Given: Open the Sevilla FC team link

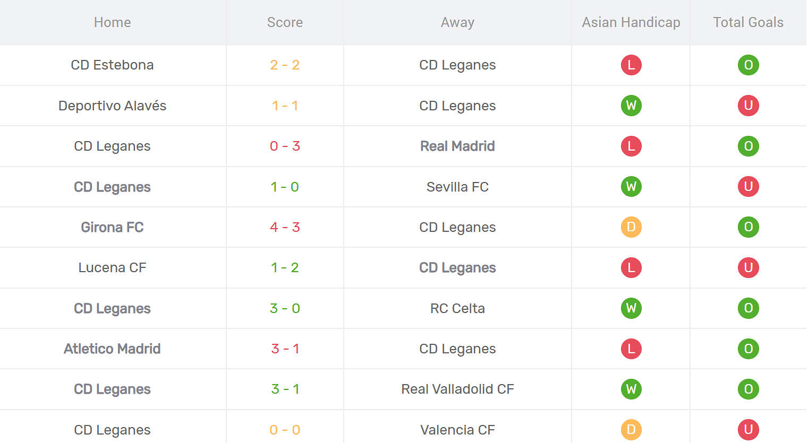Looking at the screenshot, I should click(457, 187).
